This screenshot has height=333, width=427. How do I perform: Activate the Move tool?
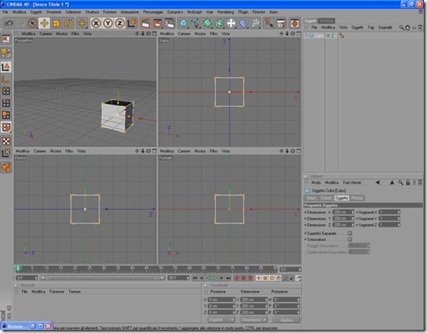pos(44,23)
